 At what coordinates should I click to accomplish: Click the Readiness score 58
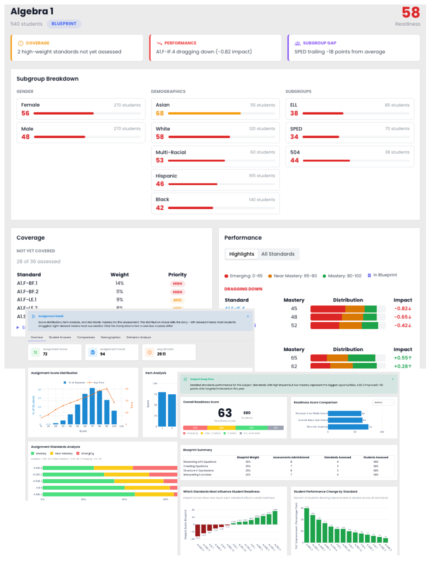pos(410,12)
